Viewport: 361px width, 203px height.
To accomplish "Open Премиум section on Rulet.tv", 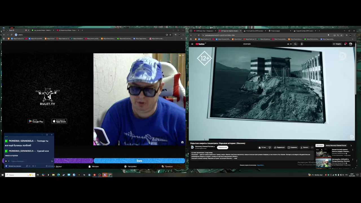I will [167, 167].
